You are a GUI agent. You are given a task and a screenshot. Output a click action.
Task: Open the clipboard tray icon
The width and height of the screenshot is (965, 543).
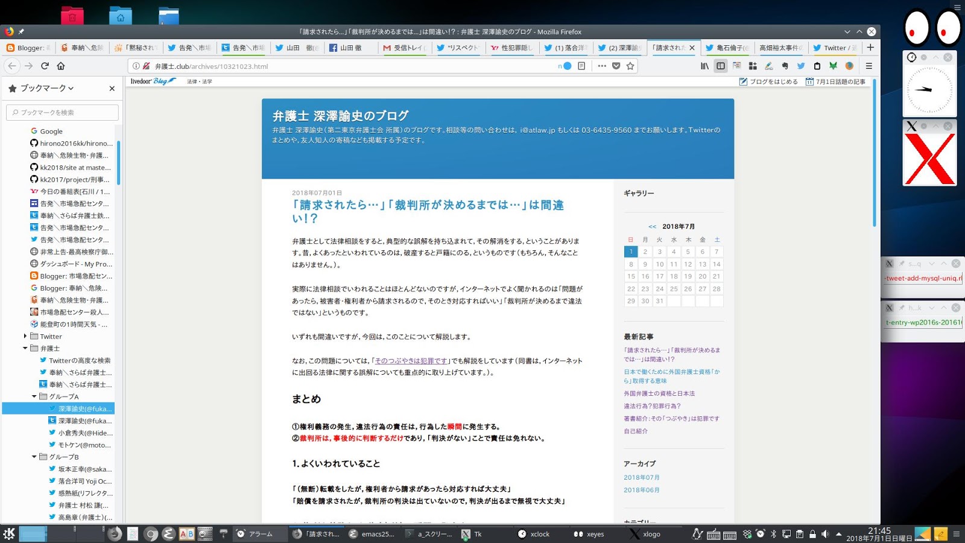click(799, 534)
